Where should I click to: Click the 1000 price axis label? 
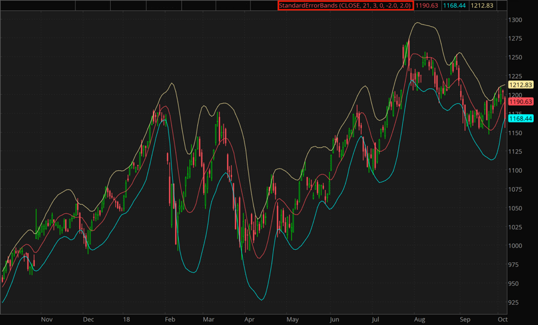(x=515, y=246)
